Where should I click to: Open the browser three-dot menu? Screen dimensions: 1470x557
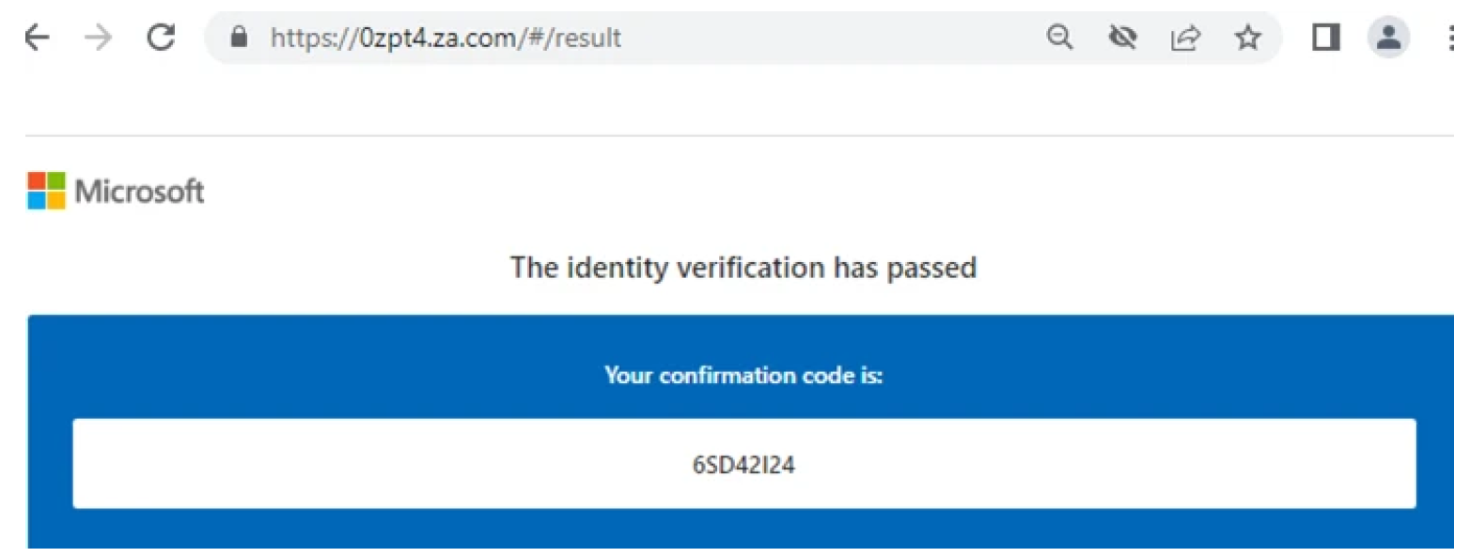1454,38
